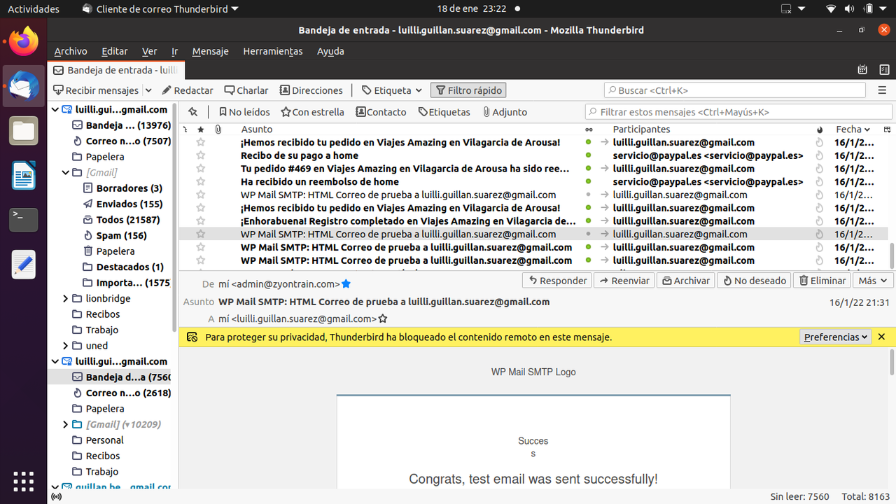Viewport: 896px width, 504px height.
Task: Click the Responder button
Action: (557, 281)
